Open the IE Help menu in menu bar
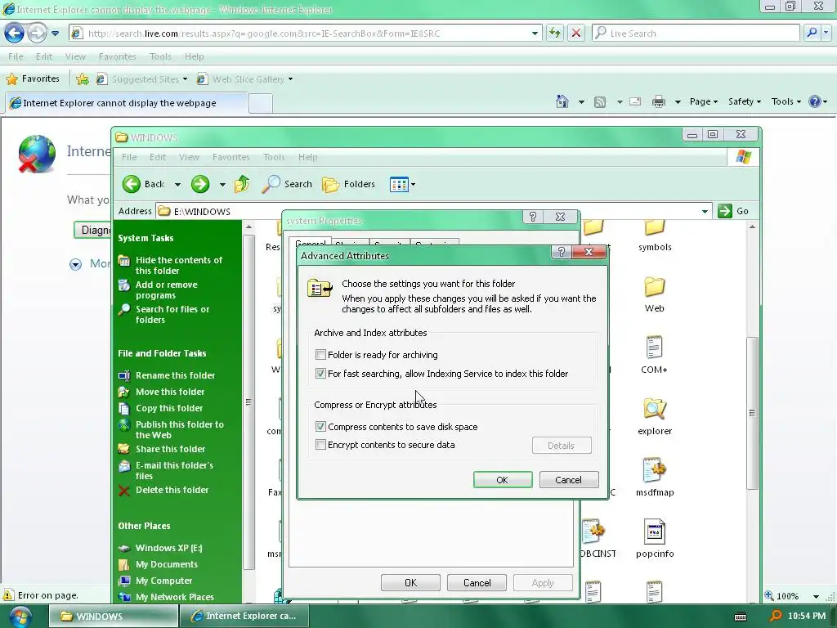This screenshot has width=837, height=628. pyautogui.click(x=195, y=56)
